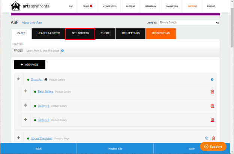Select the orange Success Plan tab
This screenshot has height=154, width=234.
161,34
